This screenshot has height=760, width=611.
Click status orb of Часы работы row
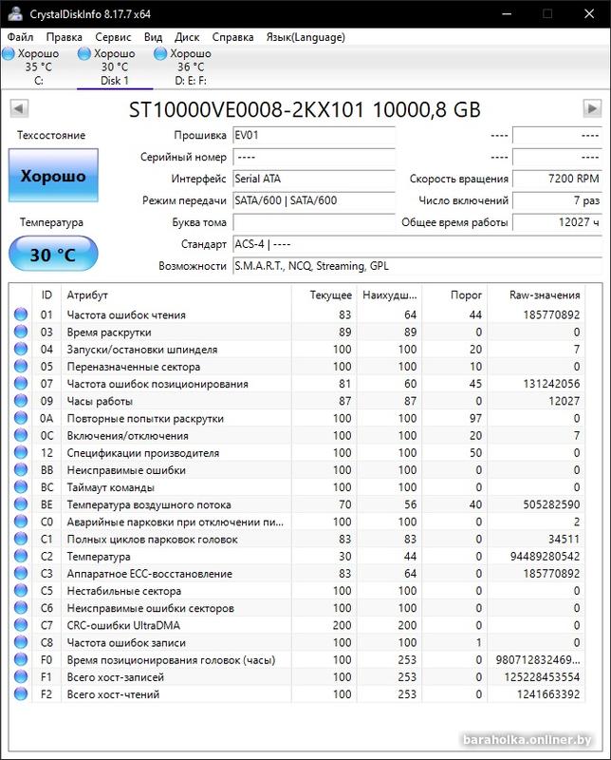tap(21, 400)
